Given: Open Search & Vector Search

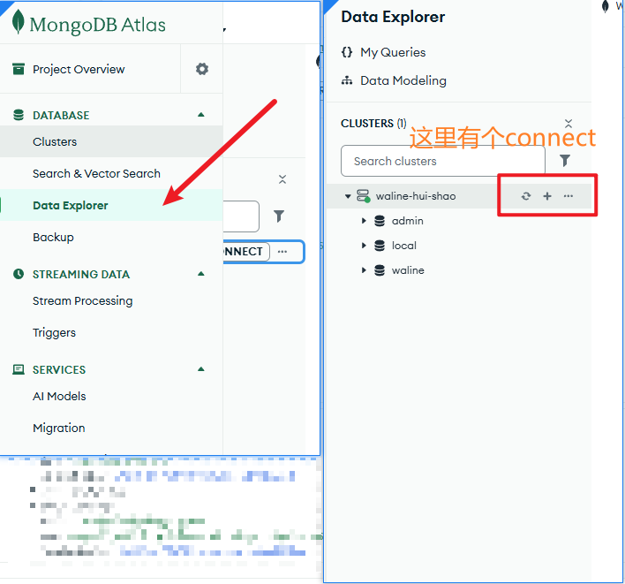Looking at the screenshot, I should (96, 173).
